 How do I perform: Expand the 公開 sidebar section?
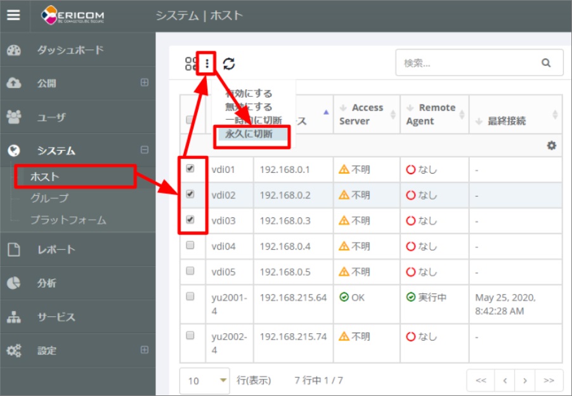(x=145, y=83)
